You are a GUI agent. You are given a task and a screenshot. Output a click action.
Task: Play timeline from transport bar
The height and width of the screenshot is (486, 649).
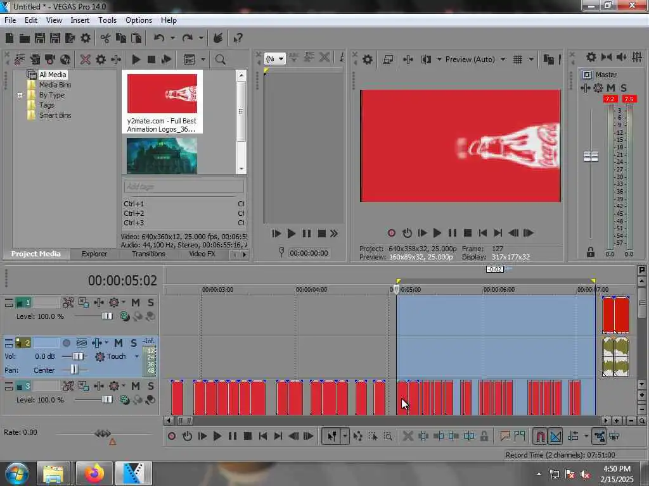(x=217, y=436)
